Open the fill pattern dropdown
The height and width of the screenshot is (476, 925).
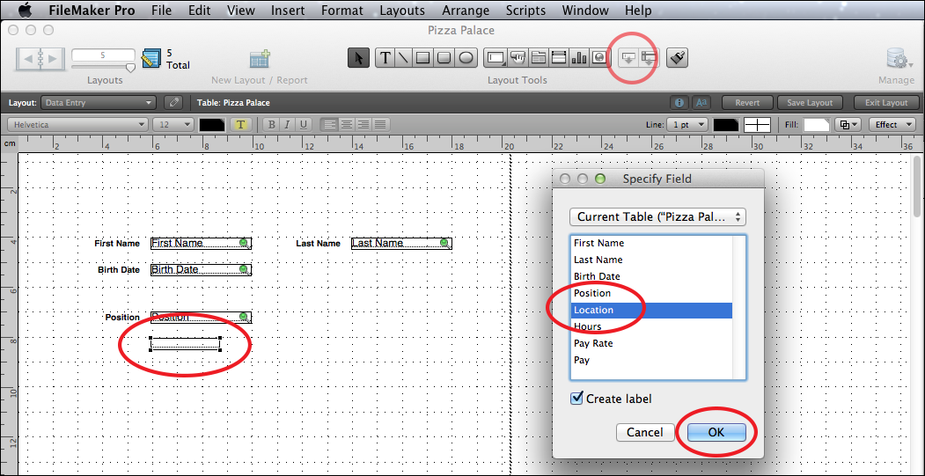coord(848,124)
